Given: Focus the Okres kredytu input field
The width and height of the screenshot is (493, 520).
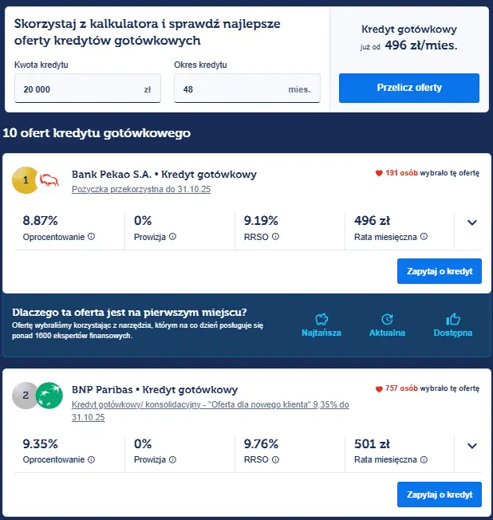Looking at the screenshot, I should pyautogui.click(x=231, y=89).
